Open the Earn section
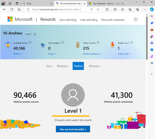 49,66
